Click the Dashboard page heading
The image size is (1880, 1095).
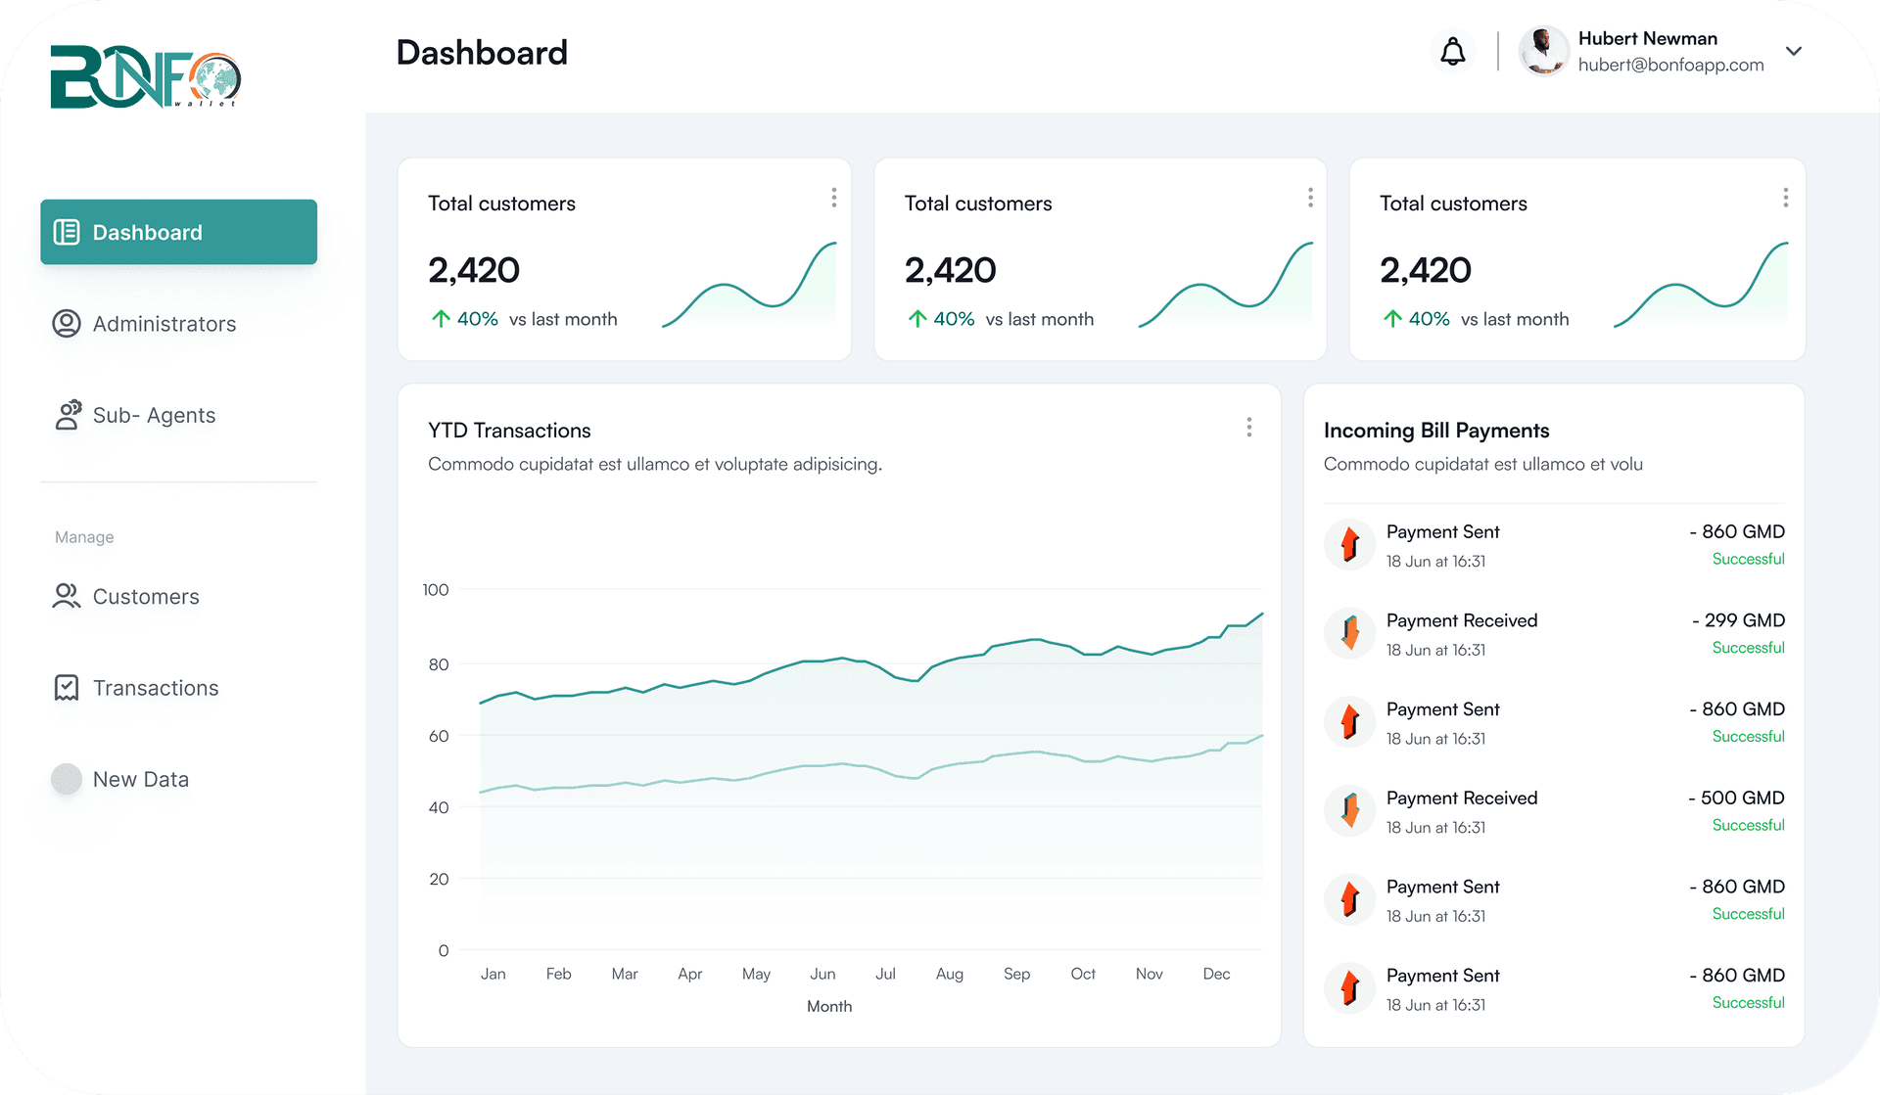click(x=482, y=53)
